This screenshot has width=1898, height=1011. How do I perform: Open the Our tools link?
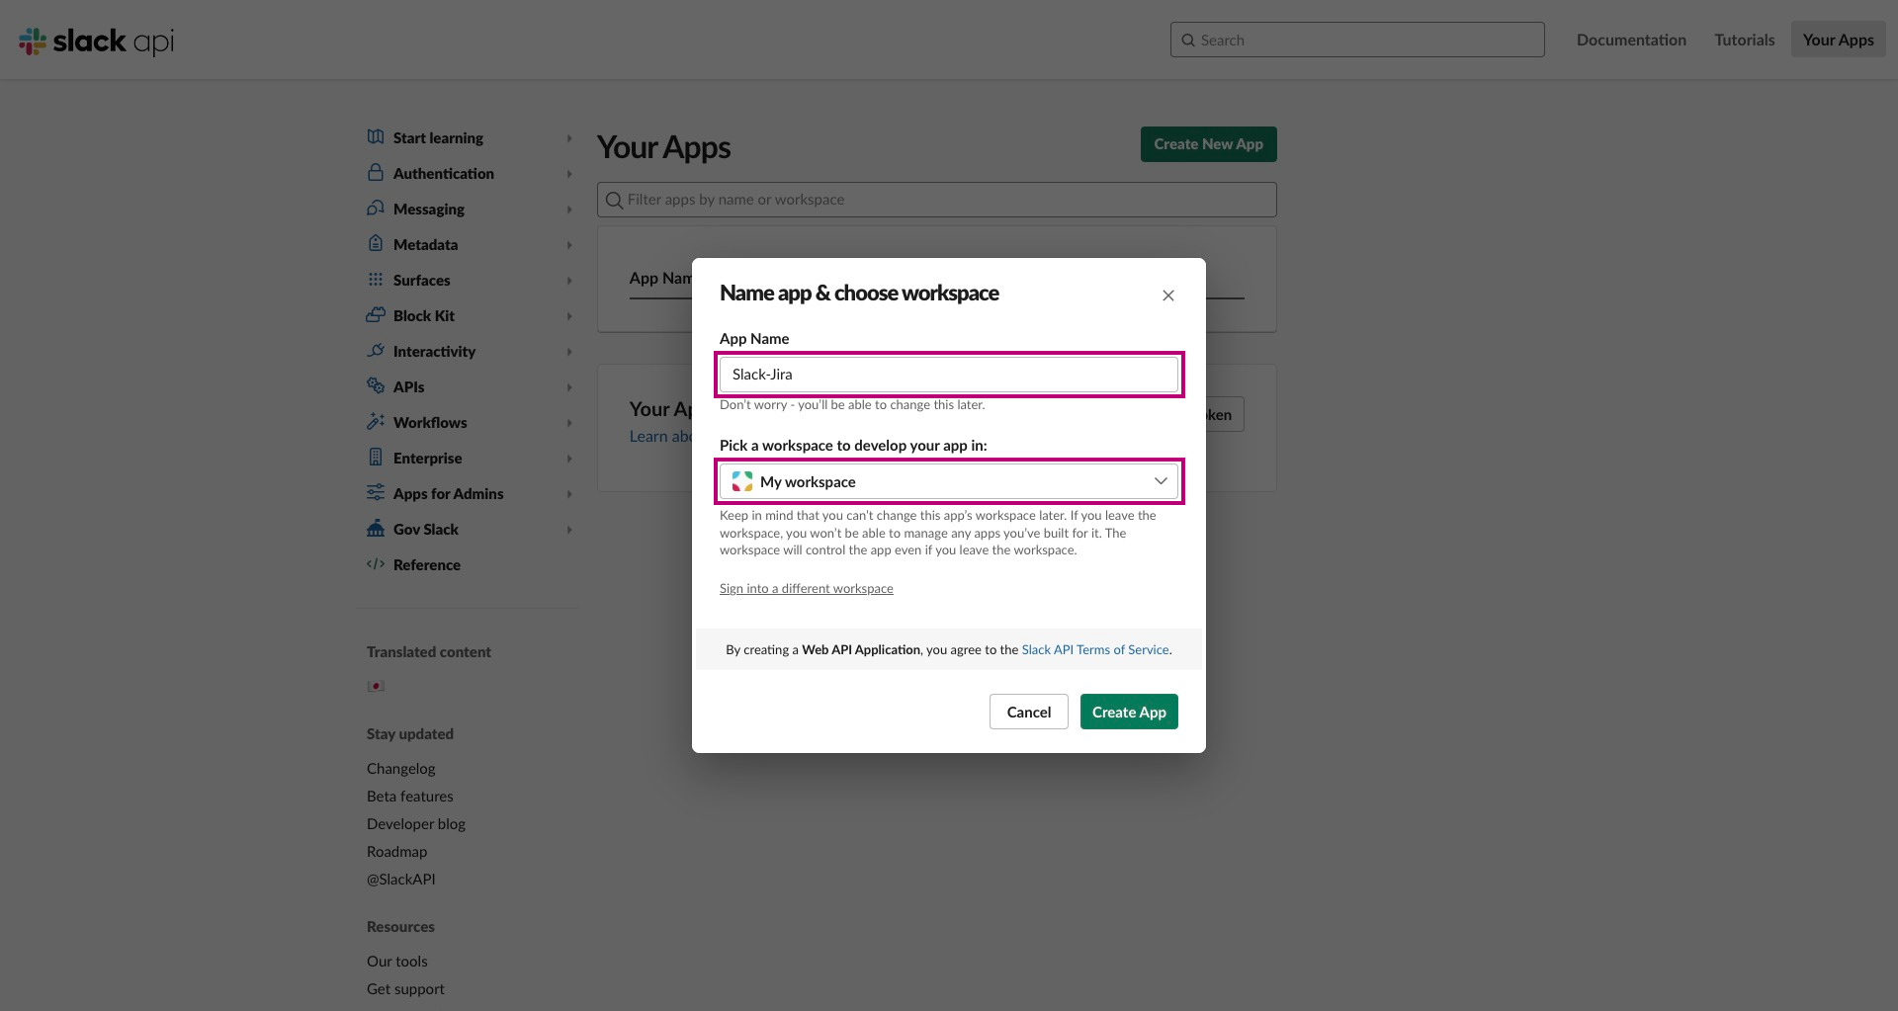tap(396, 961)
